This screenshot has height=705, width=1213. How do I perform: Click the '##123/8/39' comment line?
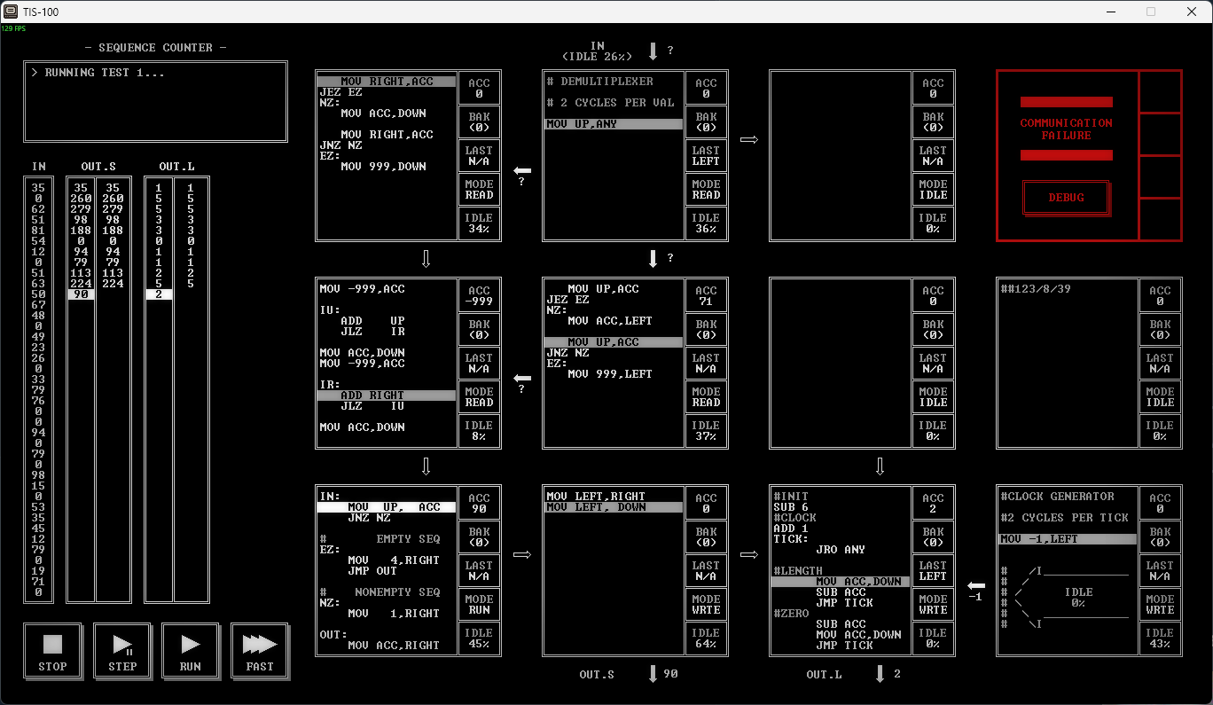pos(1036,289)
